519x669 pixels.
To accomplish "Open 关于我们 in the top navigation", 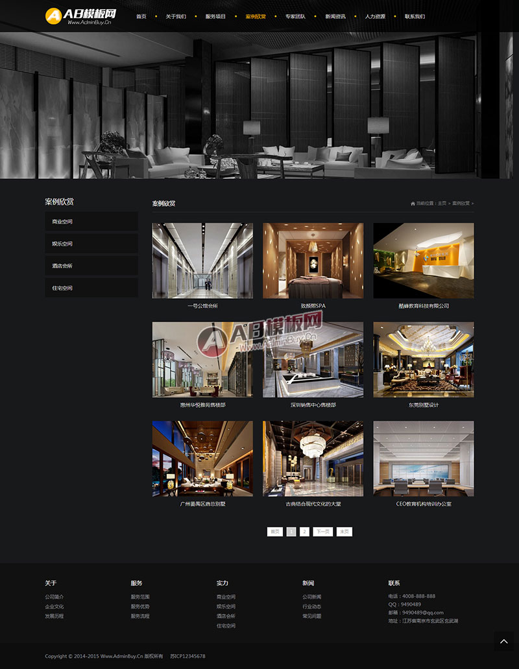I will pos(176,17).
